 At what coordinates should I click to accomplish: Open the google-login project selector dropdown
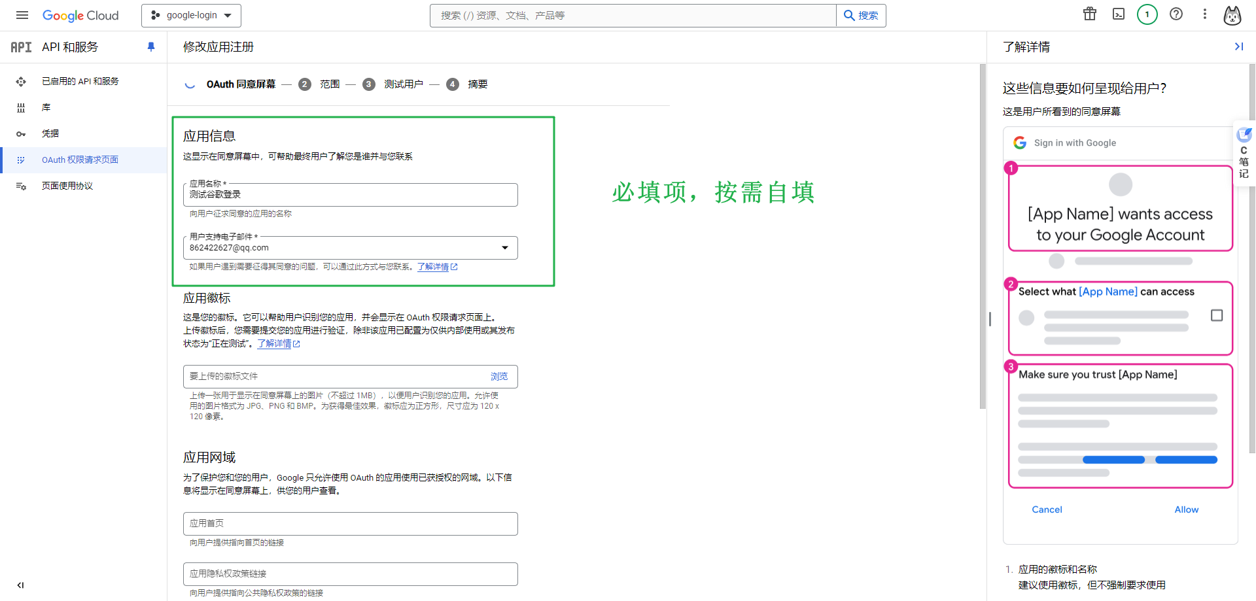pos(191,15)
